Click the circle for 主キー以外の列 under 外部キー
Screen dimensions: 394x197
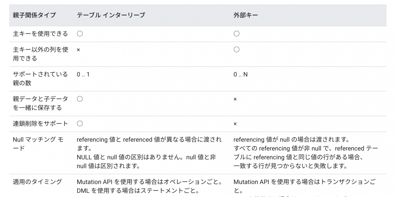(236, 50)
